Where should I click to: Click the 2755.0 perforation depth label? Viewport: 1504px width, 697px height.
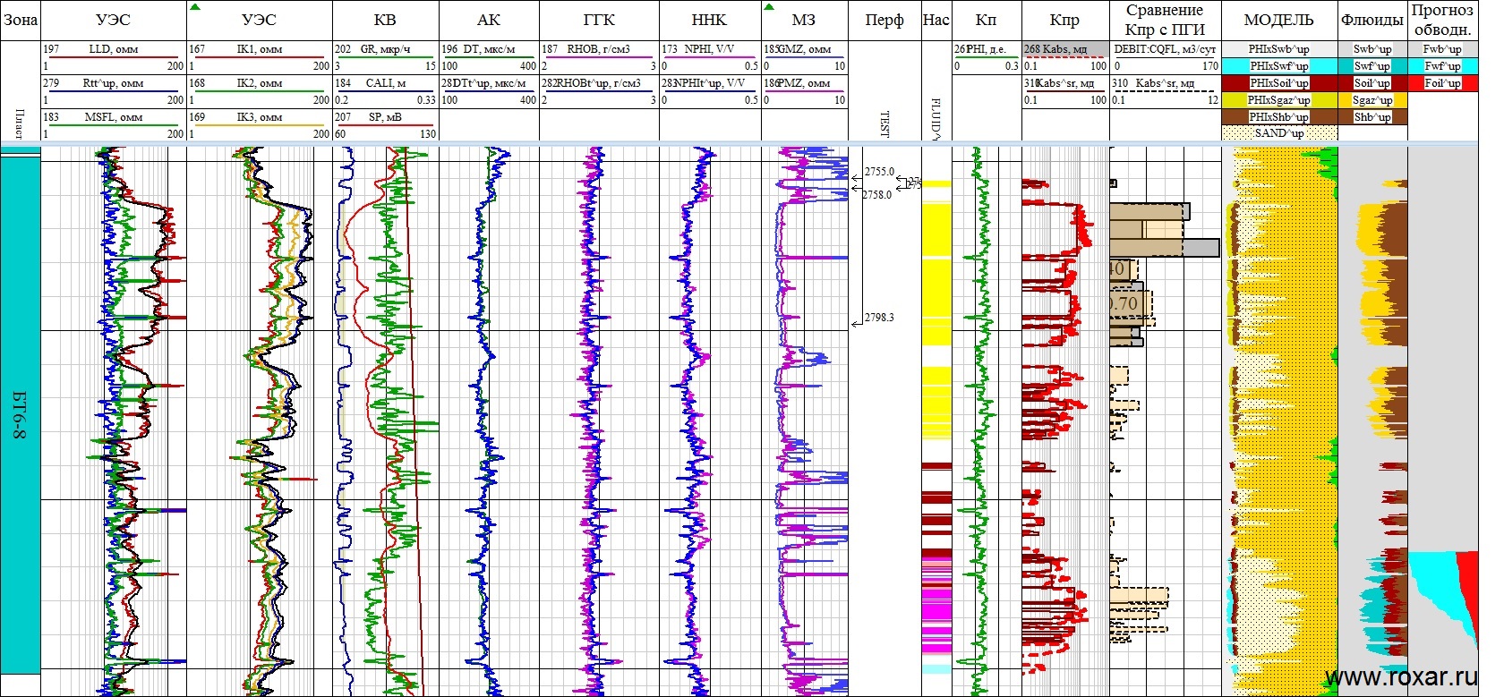[x=879, y=172]
